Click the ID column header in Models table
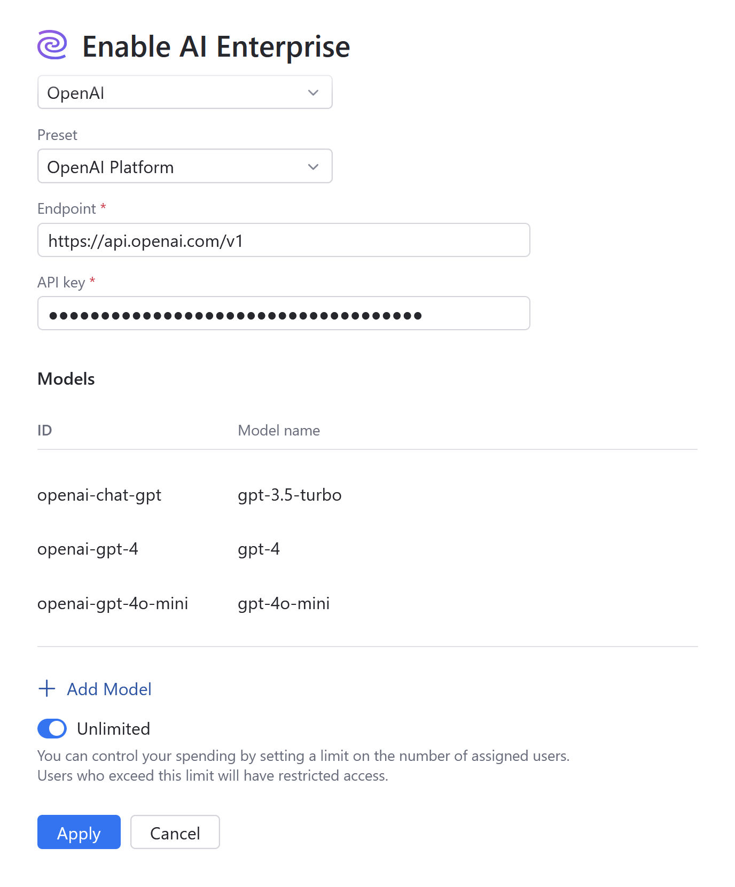 coord(44,430)
